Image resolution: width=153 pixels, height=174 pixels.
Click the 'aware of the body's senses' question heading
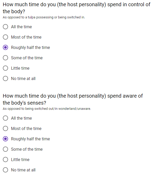pos(73,99)
